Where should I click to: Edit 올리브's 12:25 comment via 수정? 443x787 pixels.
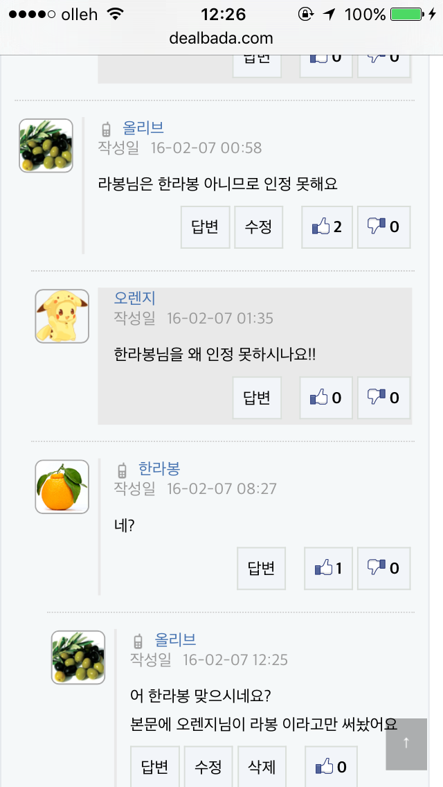[208, 766]
